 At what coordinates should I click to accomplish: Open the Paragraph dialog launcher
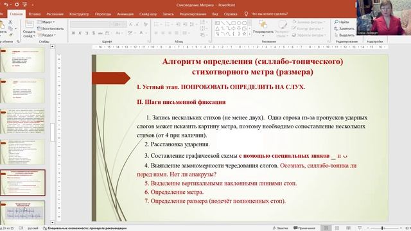(x=209, y=41)
